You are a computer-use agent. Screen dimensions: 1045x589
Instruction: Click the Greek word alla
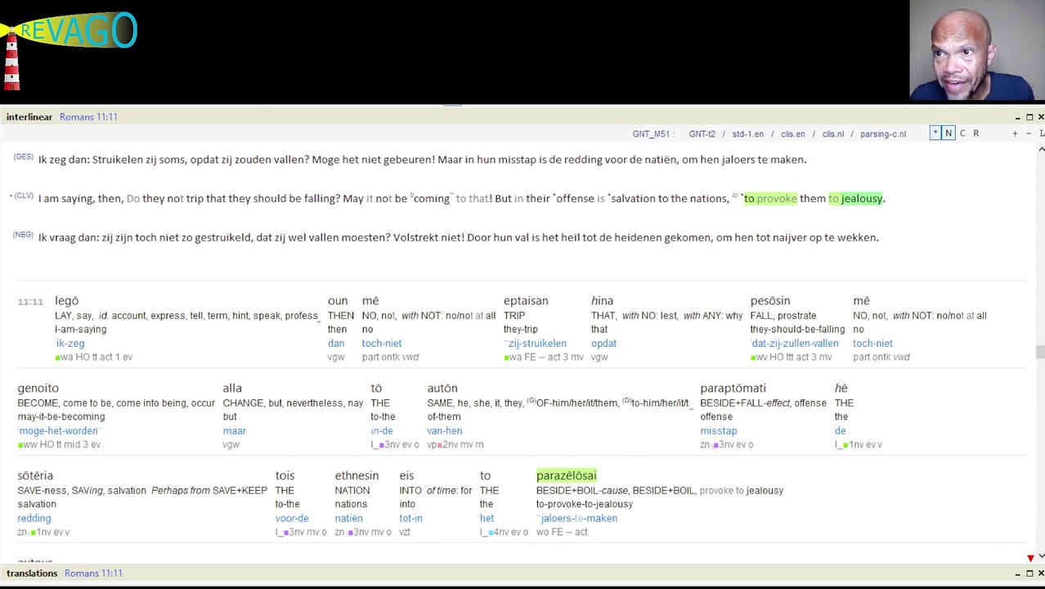click(232, 389)
